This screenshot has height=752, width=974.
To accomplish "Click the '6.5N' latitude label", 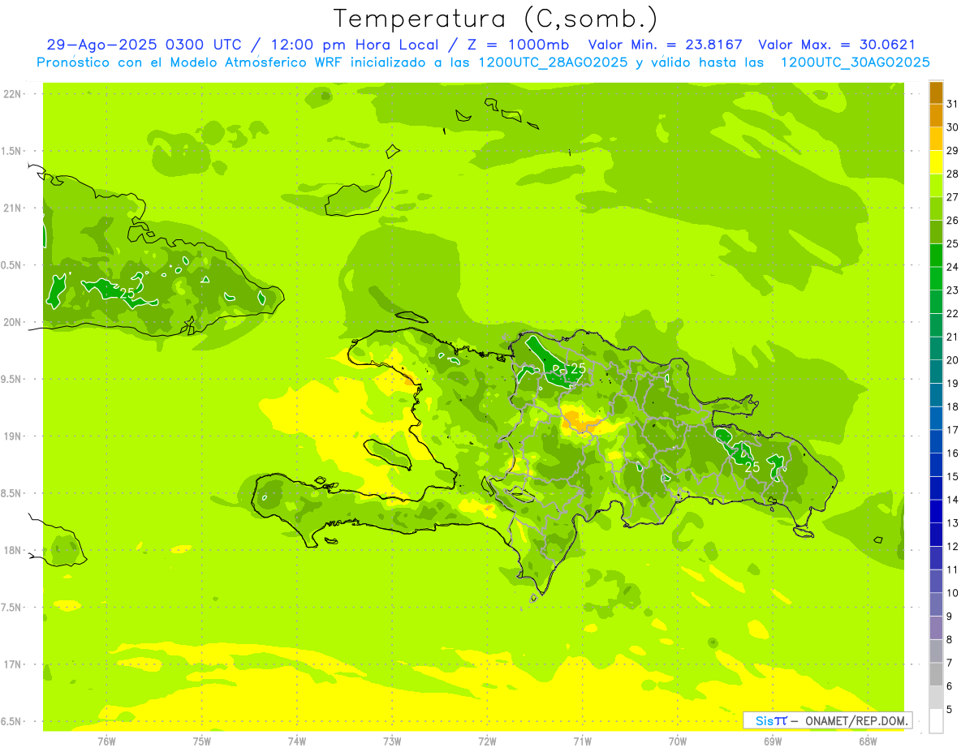I will (x=11, y=721).
